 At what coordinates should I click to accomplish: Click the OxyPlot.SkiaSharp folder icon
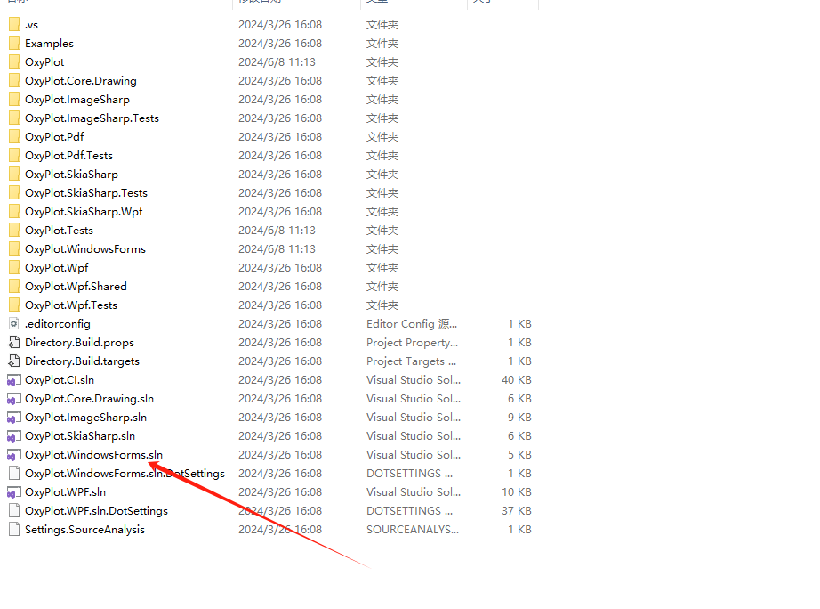click(14, 175)
